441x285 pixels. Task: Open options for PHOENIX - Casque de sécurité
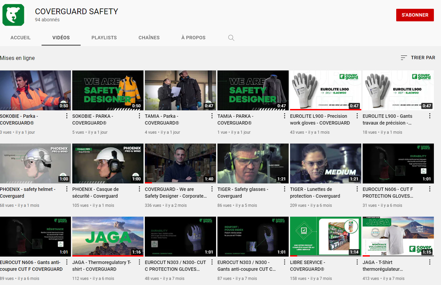coord(139,189)
